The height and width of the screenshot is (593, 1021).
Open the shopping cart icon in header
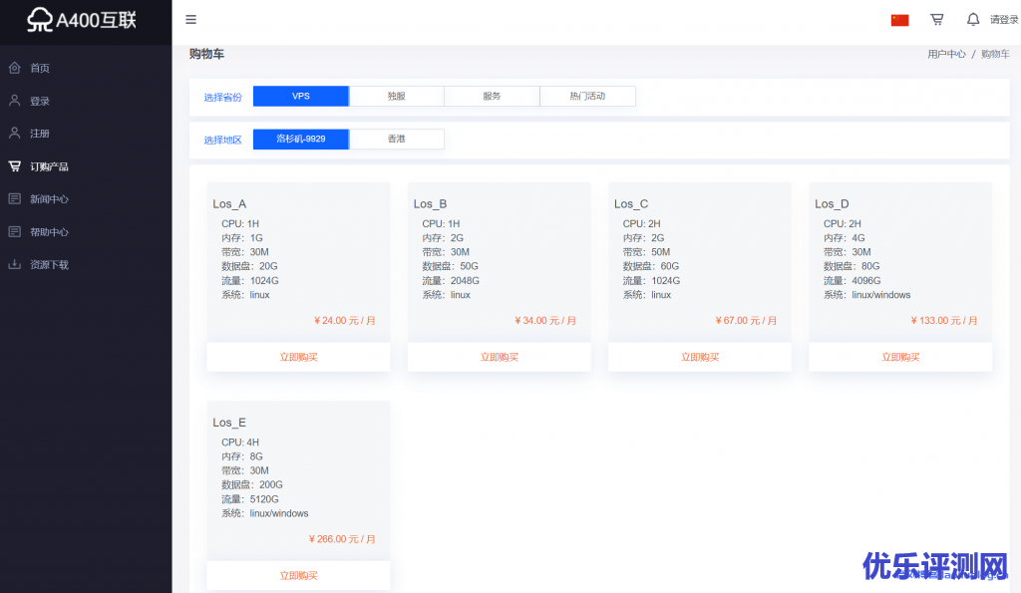936,19
